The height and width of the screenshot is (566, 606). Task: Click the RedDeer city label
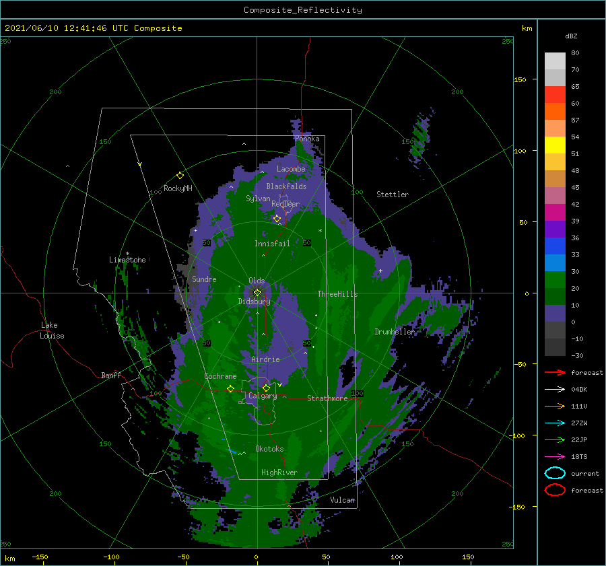(x=285, y=204)
